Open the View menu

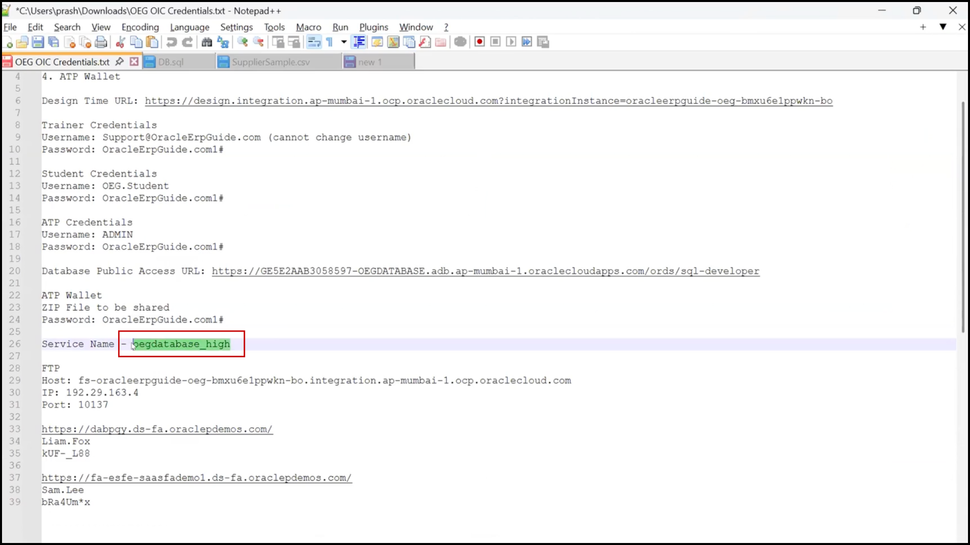pos(101,27)
